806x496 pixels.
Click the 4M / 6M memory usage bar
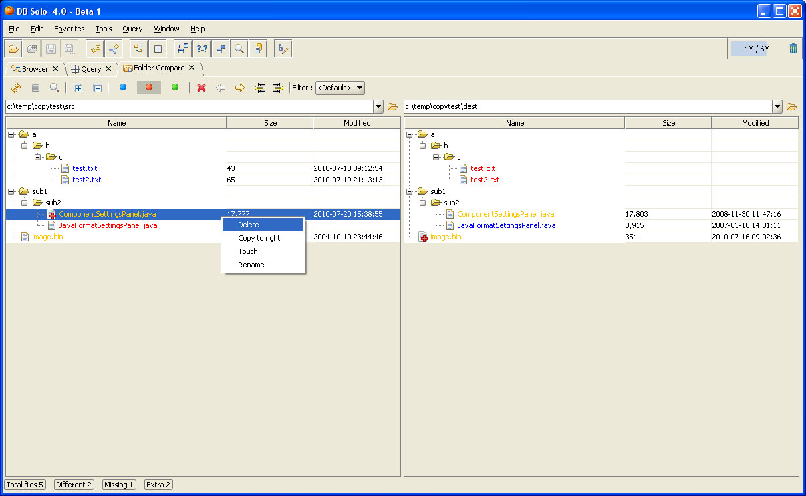pyautogui.click(x=757, y=48)
